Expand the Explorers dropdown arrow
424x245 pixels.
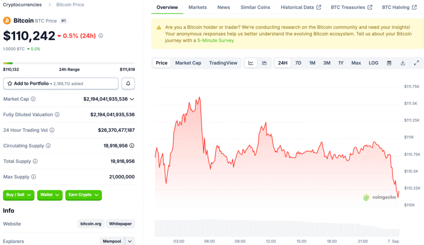tap(130, 241)
